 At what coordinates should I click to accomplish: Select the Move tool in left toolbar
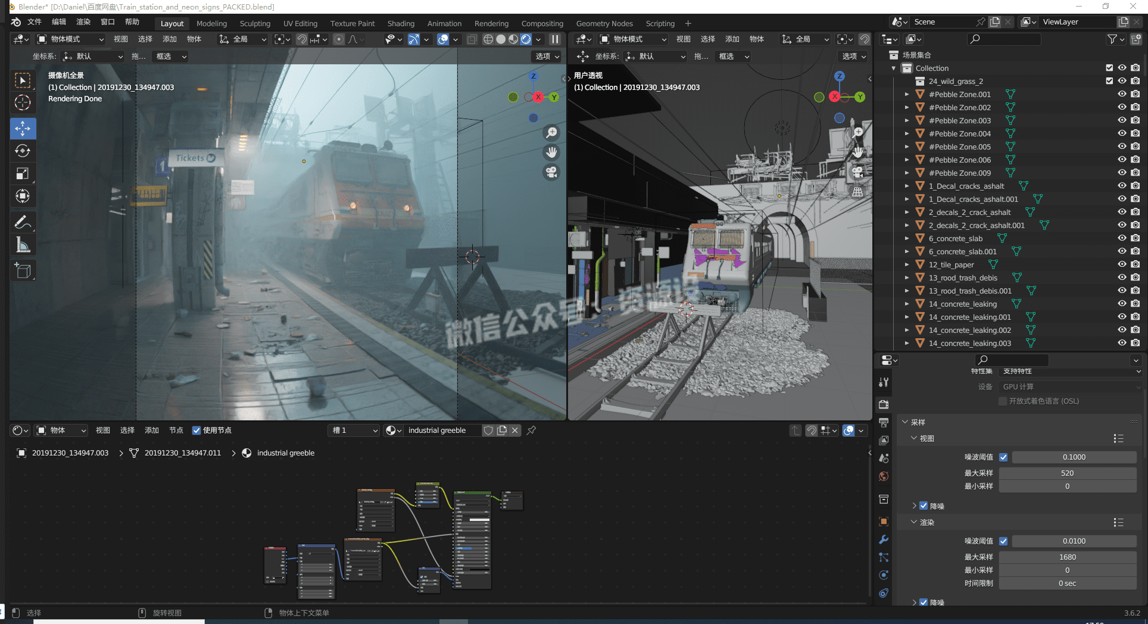[23, 129]
